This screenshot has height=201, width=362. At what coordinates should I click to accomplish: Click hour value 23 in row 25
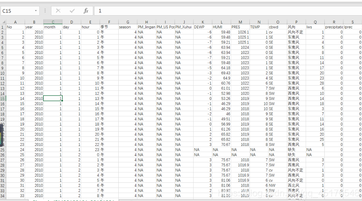[90, 150]
